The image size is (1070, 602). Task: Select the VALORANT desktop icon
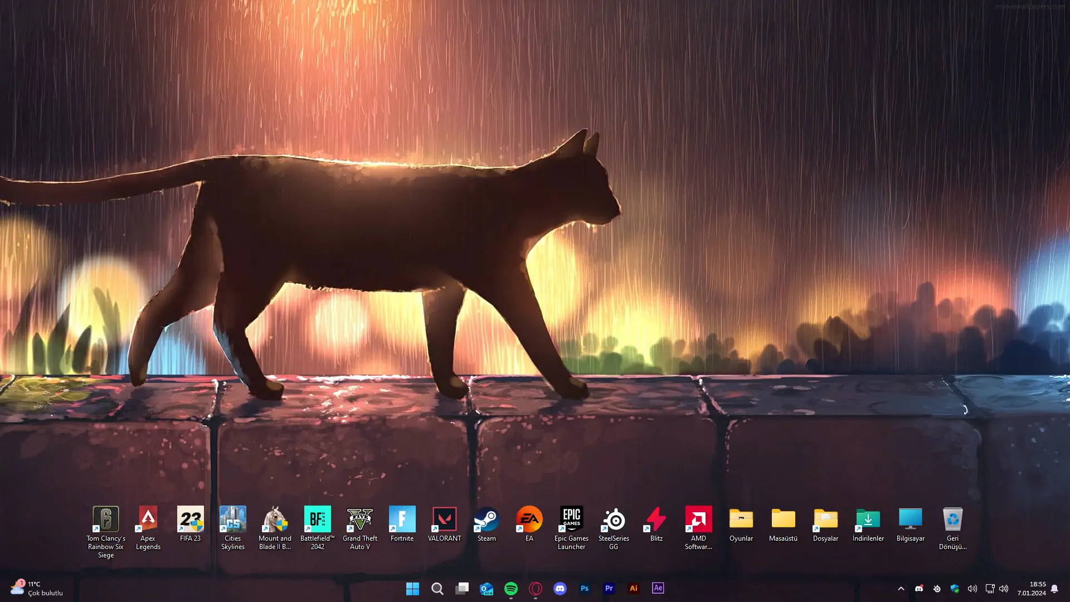pyautogui.click(x=445, y=523)
